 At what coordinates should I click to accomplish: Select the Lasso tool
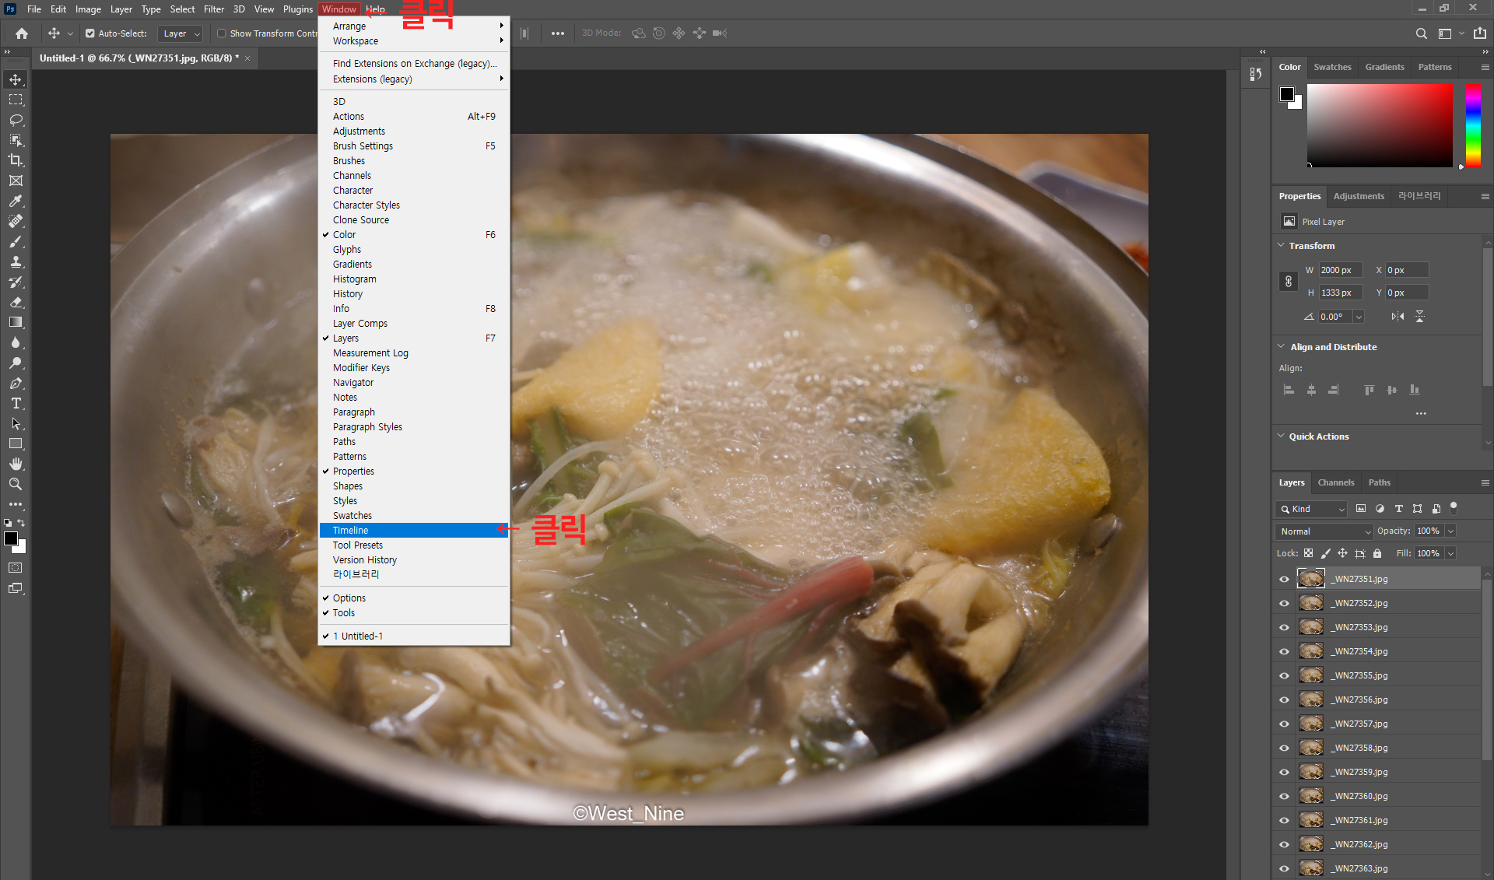[16, 120]
